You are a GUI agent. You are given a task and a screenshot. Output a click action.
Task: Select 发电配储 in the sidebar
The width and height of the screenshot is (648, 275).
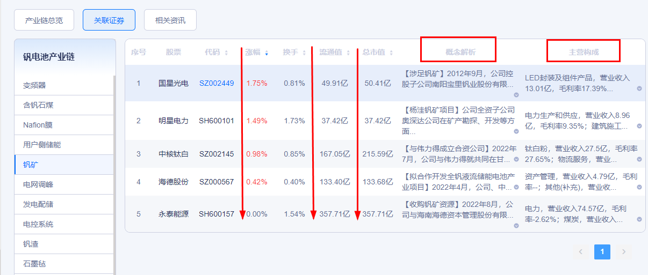point(64,204)
